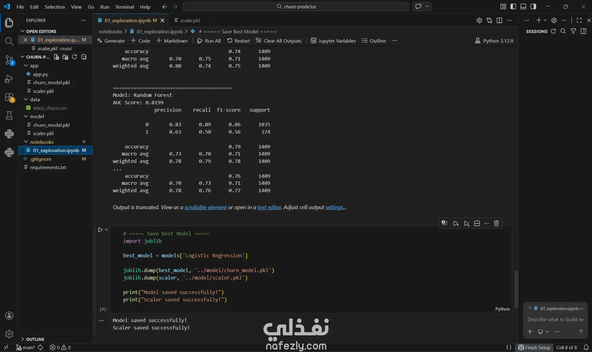Click Clear All Outputs

point(278,41)
